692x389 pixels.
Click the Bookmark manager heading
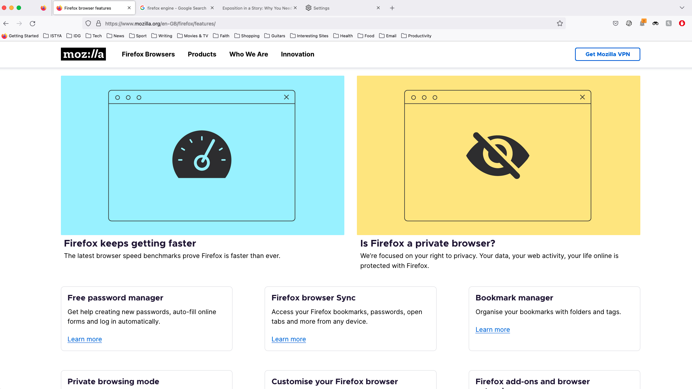point(514,298)
